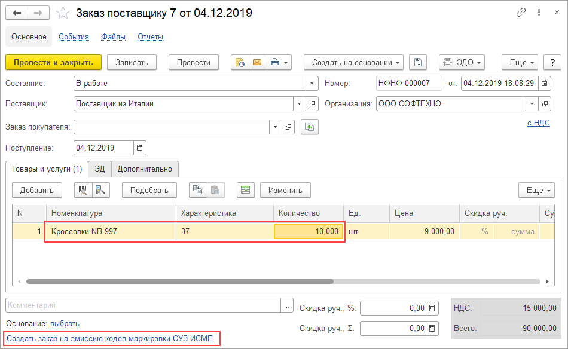Open Создать на основании dropdown
568x349 pixels.
tap(353, 62)
